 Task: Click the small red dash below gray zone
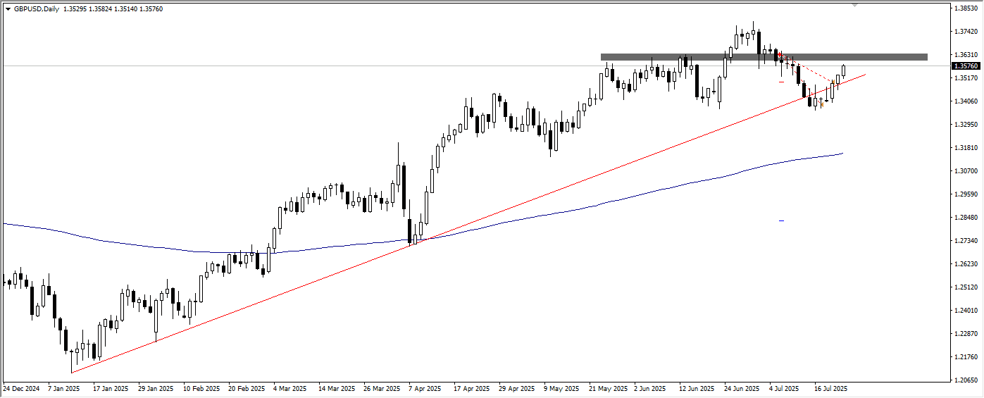click(x=782, y=82)
